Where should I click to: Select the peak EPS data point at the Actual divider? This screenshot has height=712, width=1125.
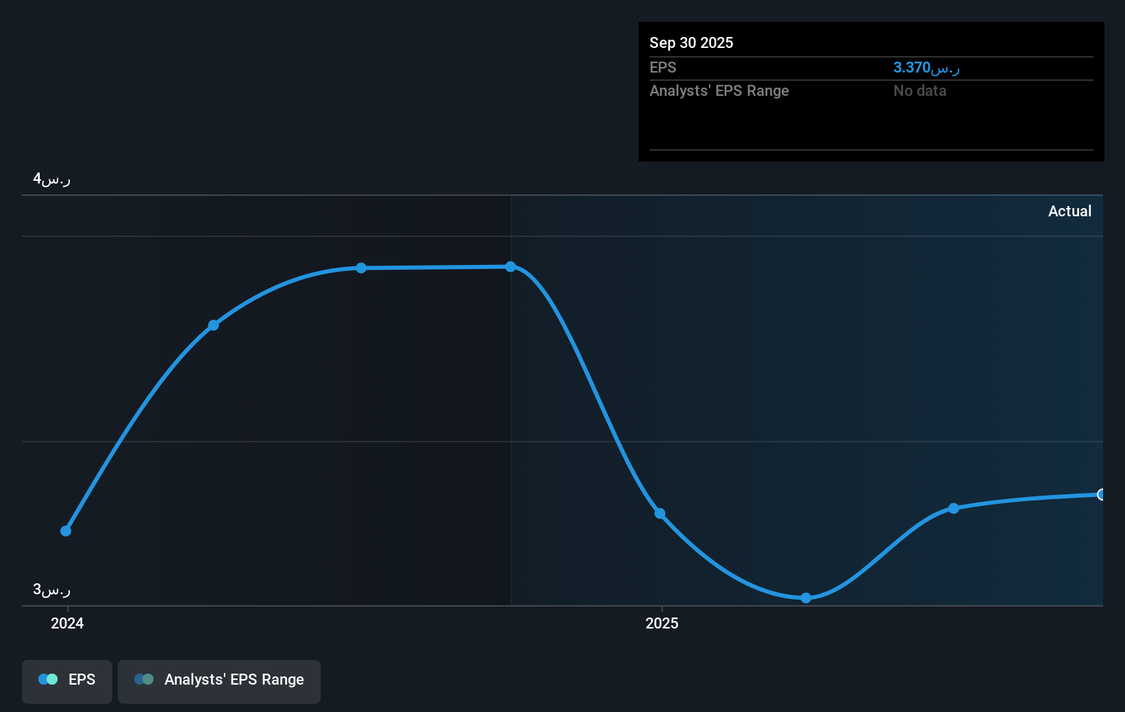[510, 266]
